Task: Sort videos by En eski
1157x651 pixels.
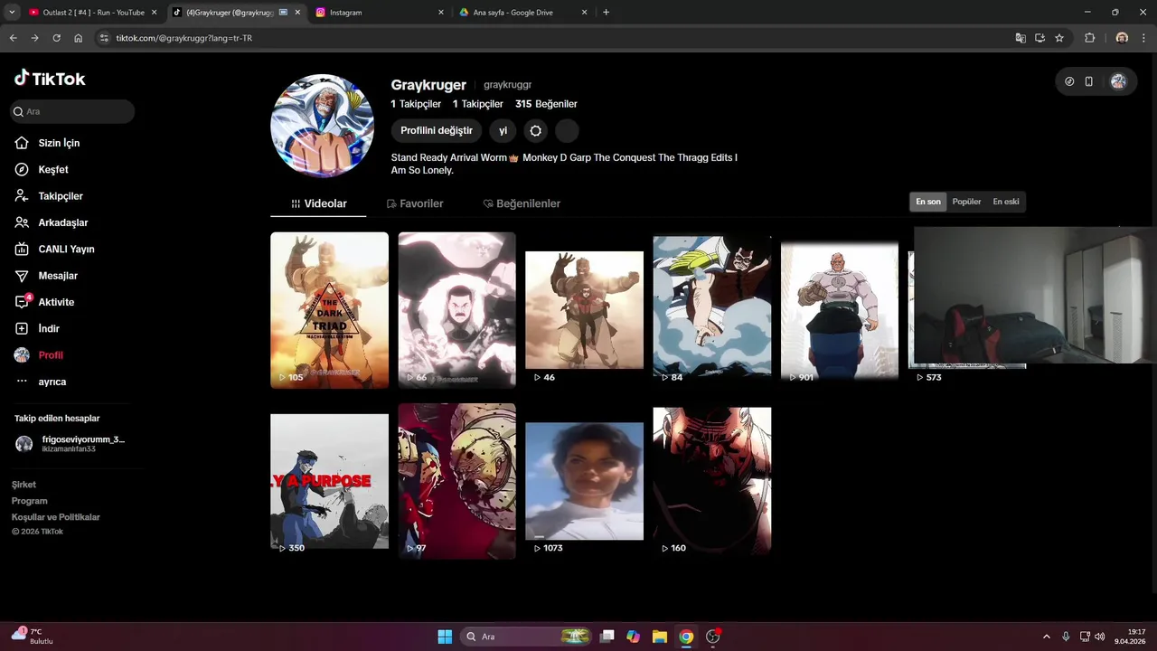Action: (1005, 202)
